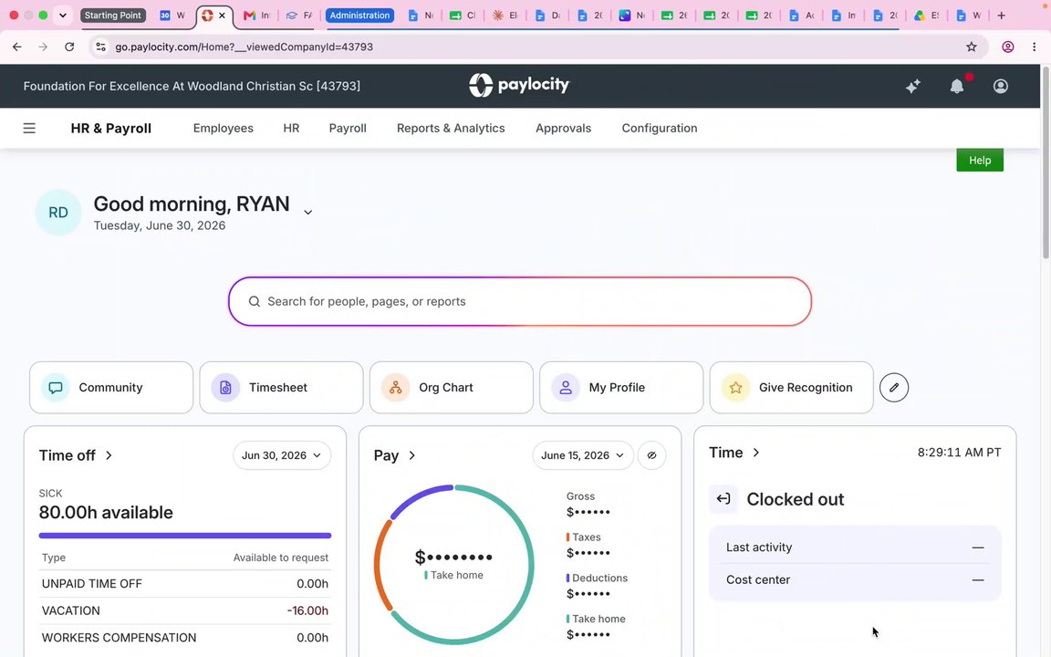1051x657 pixels.
Task: Open a new browser tab
Action: point(1002,16)
